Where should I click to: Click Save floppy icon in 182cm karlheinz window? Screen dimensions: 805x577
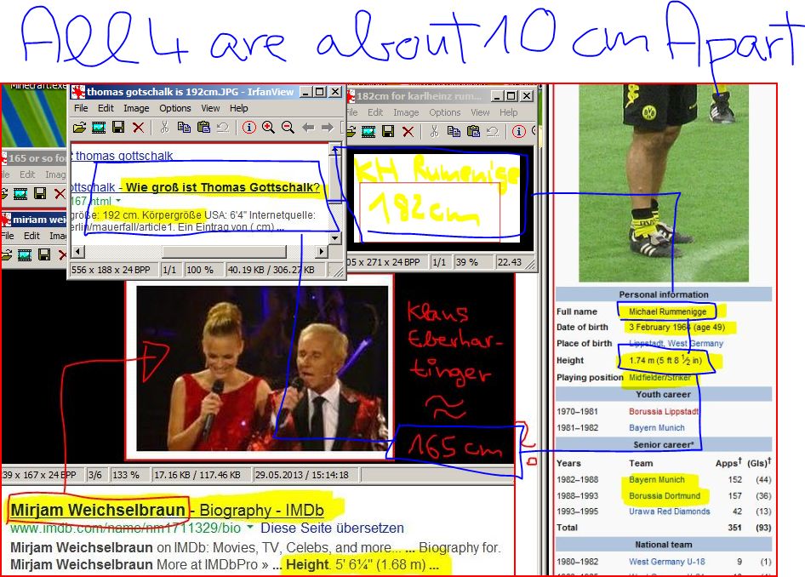388,131
